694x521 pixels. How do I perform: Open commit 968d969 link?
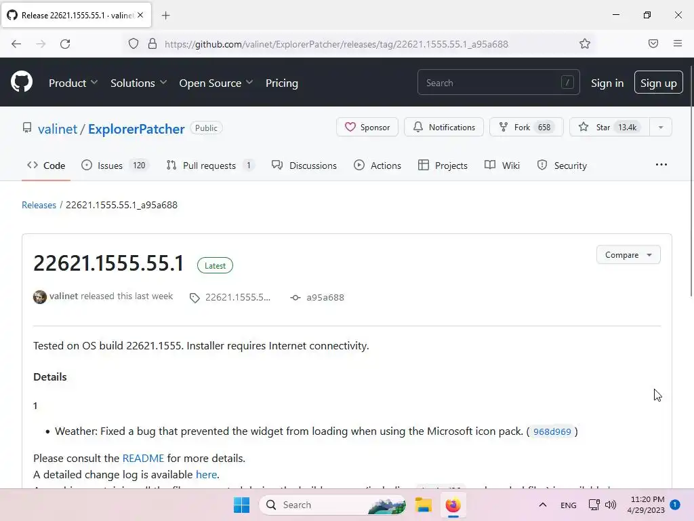coord(552,431)
